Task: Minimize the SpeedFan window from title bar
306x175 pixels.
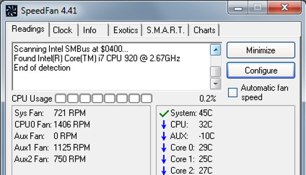Action: (238, 8)
